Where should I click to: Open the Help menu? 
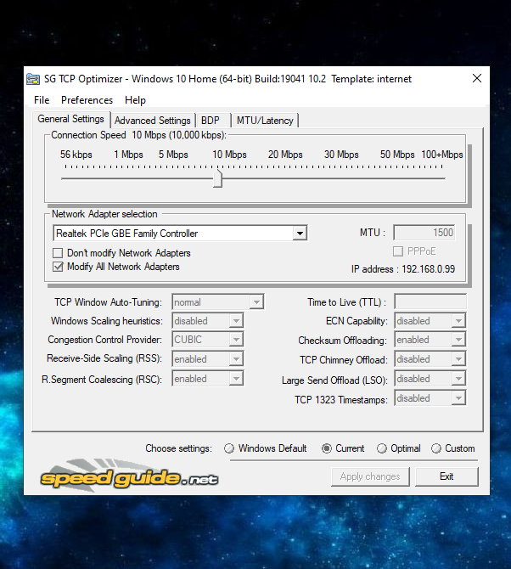[135, 100]
